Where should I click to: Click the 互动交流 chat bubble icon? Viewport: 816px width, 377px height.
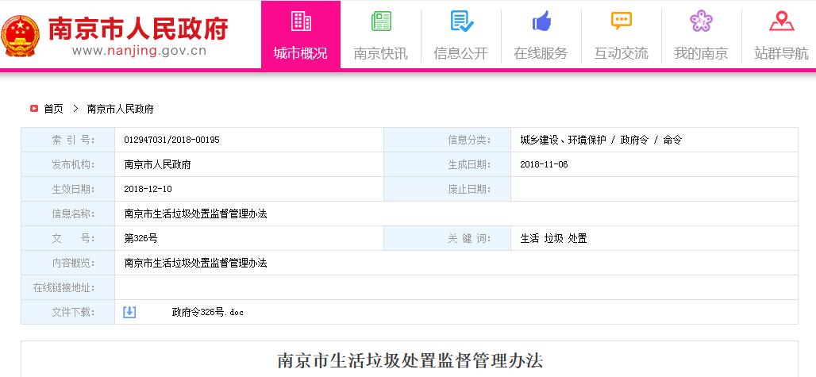click(x=622, y=21)
